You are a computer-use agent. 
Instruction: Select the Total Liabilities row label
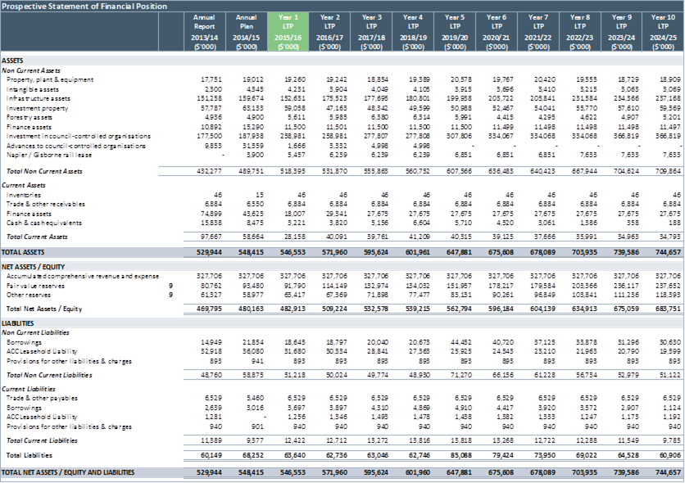point(29,455)
